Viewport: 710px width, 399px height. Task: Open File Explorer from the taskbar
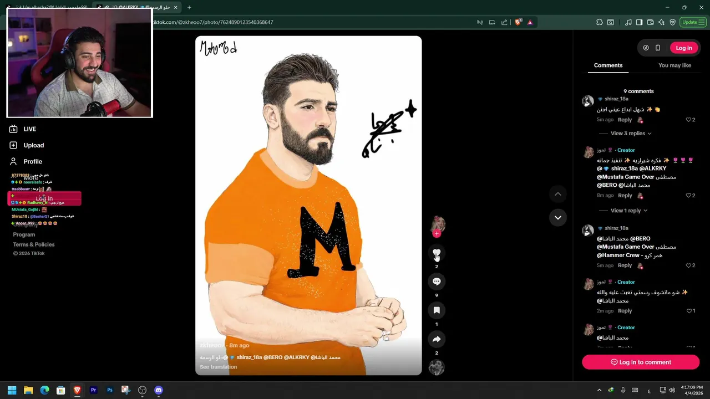click(x=28, y=390)
